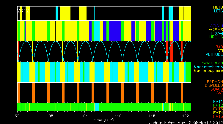Screen dimensions: 223x124
Task: Select the Magnetosheath legend entry
Action: 208,67
